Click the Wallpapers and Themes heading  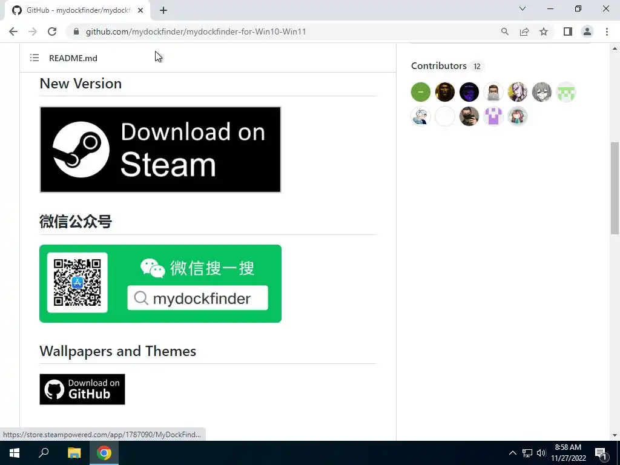tap(118, 351)
